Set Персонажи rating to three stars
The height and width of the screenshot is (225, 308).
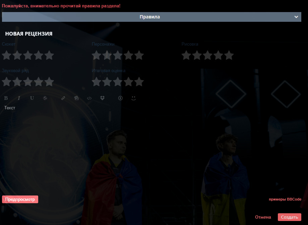118,55
